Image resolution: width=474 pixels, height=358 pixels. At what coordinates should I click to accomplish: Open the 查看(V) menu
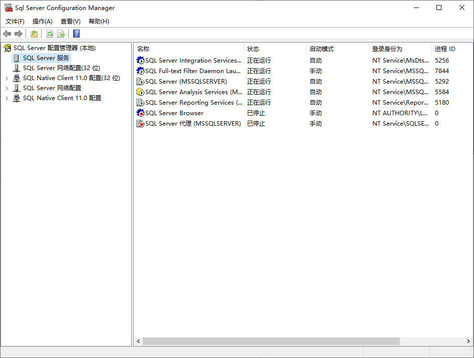coord(70,21)
